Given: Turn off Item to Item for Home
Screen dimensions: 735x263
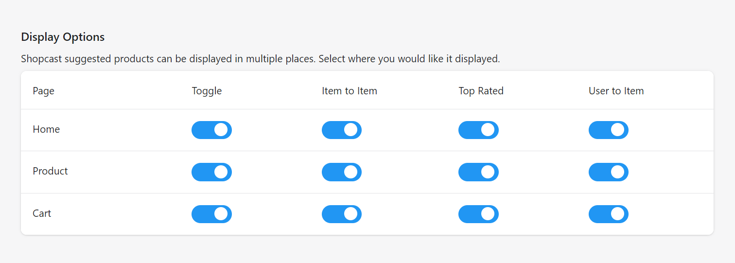Looking at the screenshot, I should point(341,130).
